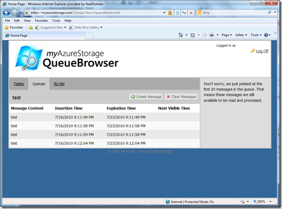The height and width of the screenshot is (209, 282).
Task: Open the View menu
Action: (27, 21)
